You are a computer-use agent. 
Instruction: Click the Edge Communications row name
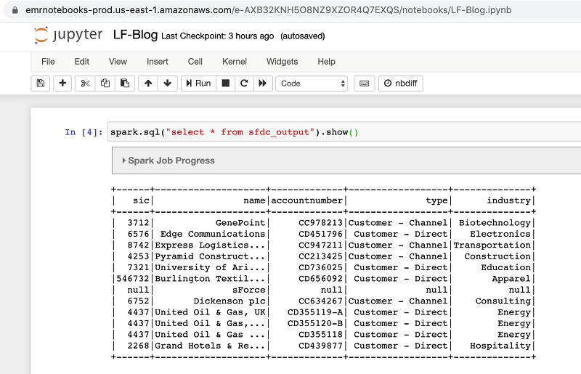click(x=213, y=234)
